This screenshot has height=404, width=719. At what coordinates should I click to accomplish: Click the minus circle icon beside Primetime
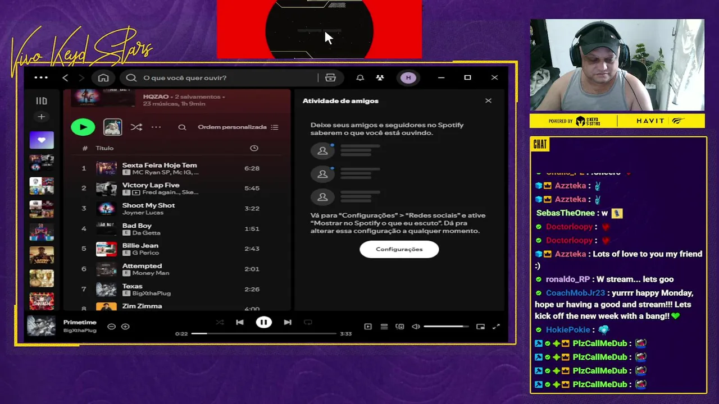[x=111, y=327]
